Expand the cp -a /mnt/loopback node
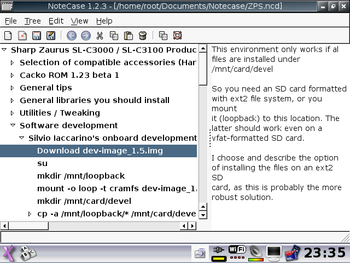This screenshot has height=263, width=350. tap(30, 214)
